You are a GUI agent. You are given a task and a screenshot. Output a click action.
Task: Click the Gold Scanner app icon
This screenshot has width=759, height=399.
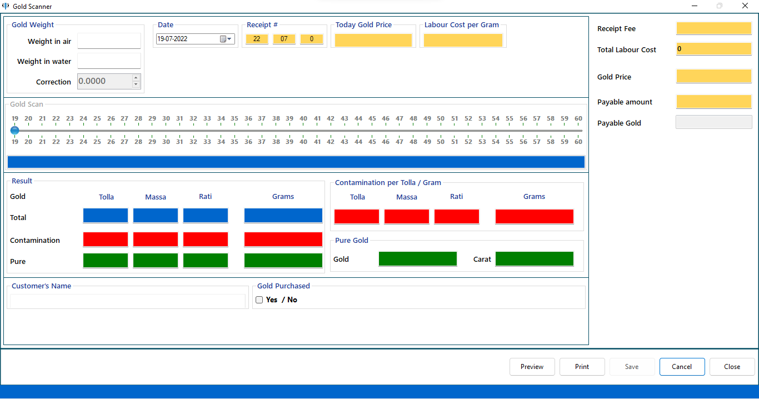6,6
